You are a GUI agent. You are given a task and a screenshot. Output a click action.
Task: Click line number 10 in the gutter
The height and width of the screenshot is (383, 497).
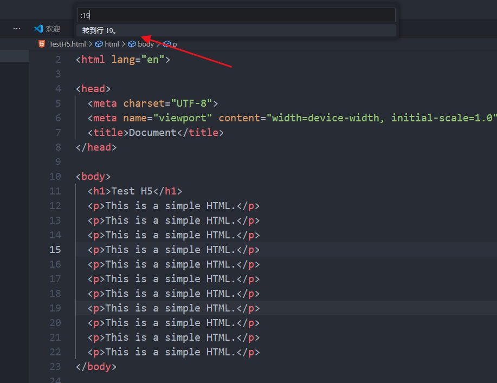(55, 177)
